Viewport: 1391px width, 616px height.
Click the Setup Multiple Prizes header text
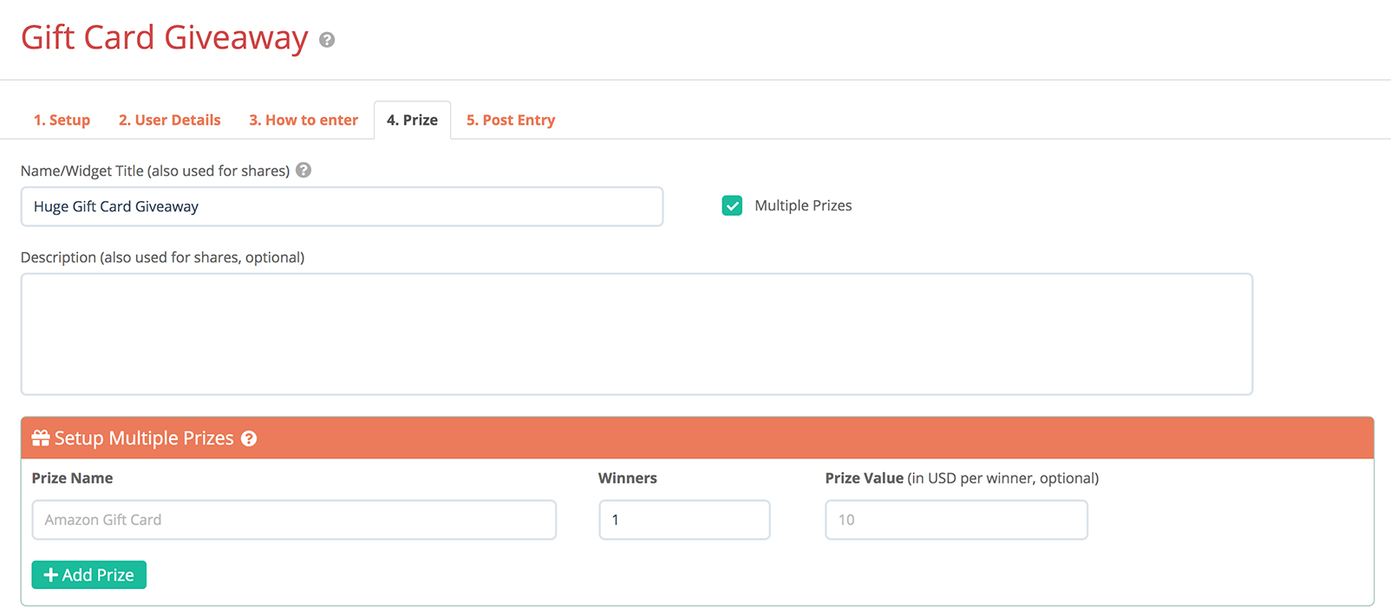click(144, 438)
